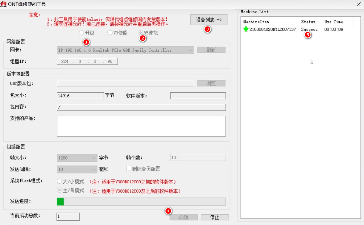This screenshot has height=225, width=364.
Task: Click the 帧个数 field showing 13
Action: (198, 157)
